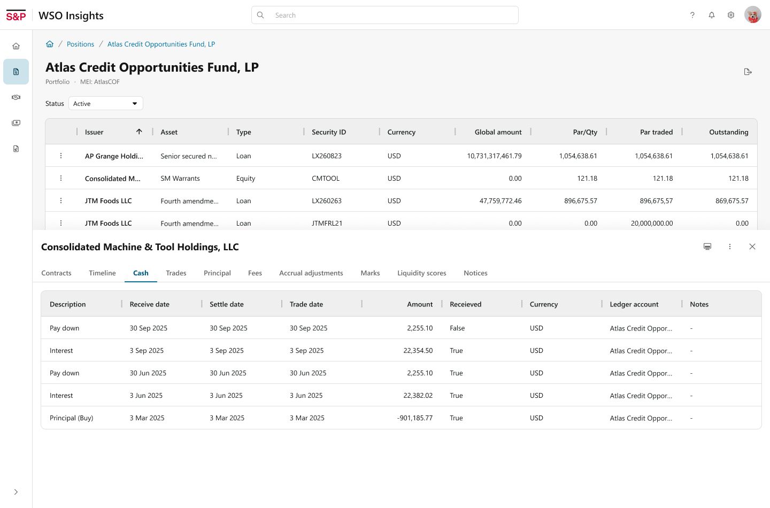Focus the Search field in the header

coord(385,15)
